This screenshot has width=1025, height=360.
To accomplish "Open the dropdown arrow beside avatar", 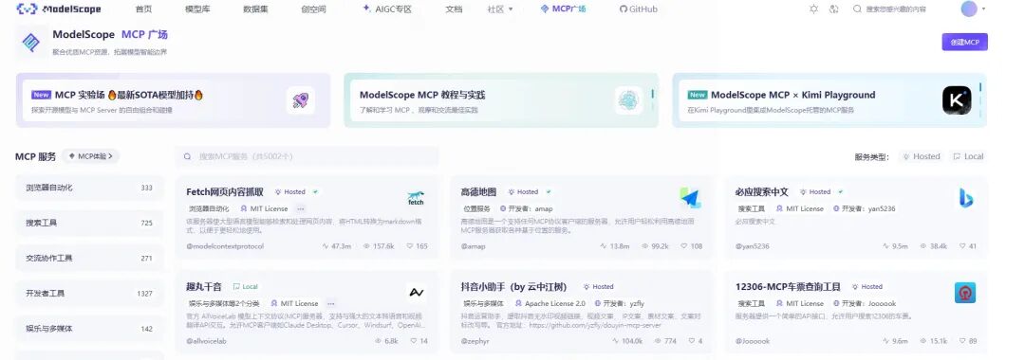I will [x=984, y=9].
